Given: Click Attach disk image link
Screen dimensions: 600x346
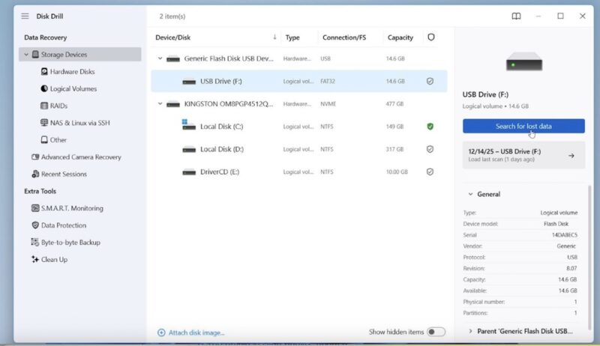Looking at the screenshot, I should [191, 333].
